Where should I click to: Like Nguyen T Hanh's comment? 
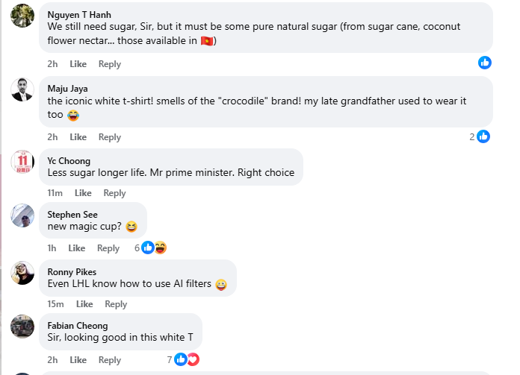pos(78,64)
